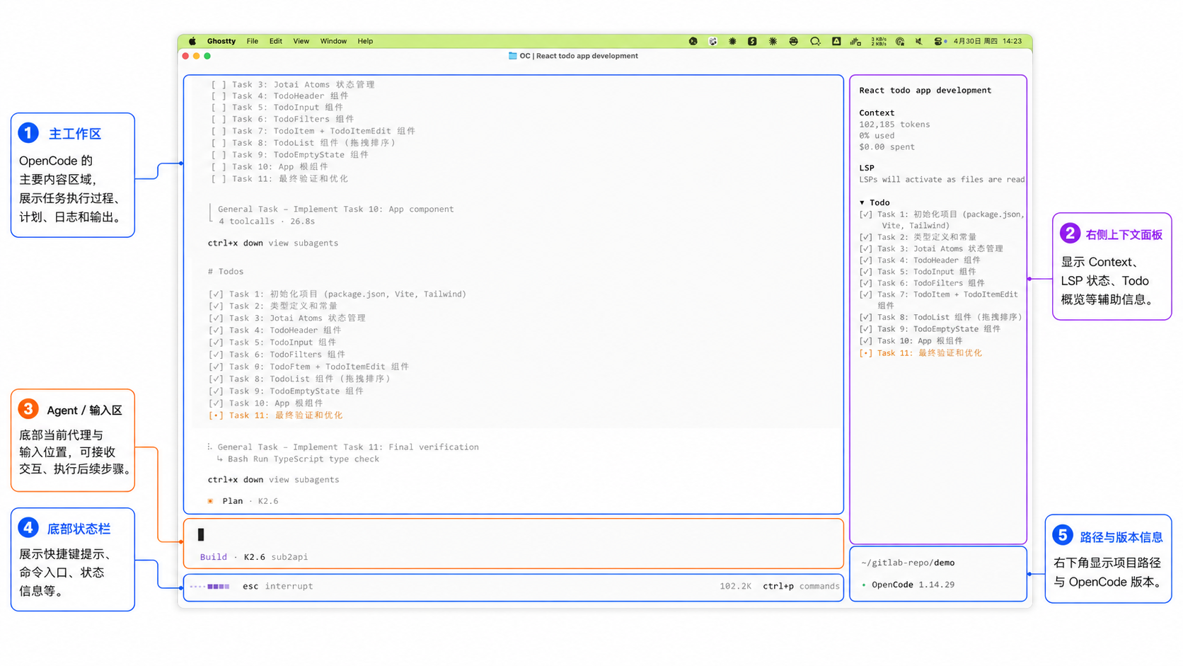Click unchecked Task 6 TodoFilters checkbox at top
The image size is (1183, 666).
tap(219, 119)
